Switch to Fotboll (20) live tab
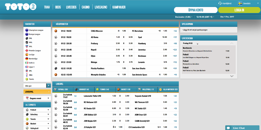 (63, 89)
